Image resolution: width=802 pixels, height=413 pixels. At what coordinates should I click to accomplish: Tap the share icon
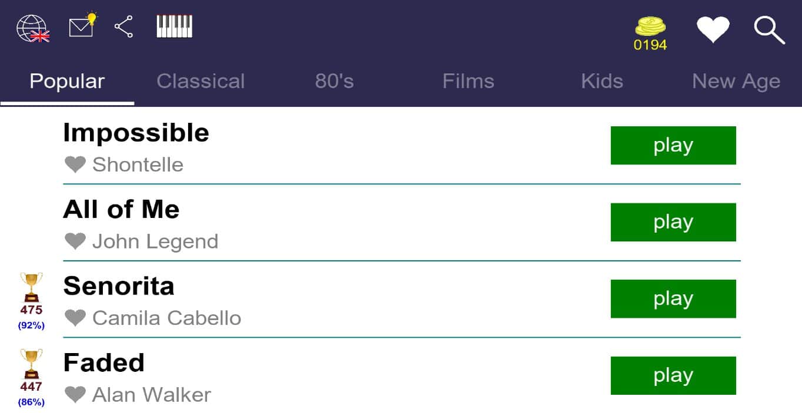(x=123, y=27)
